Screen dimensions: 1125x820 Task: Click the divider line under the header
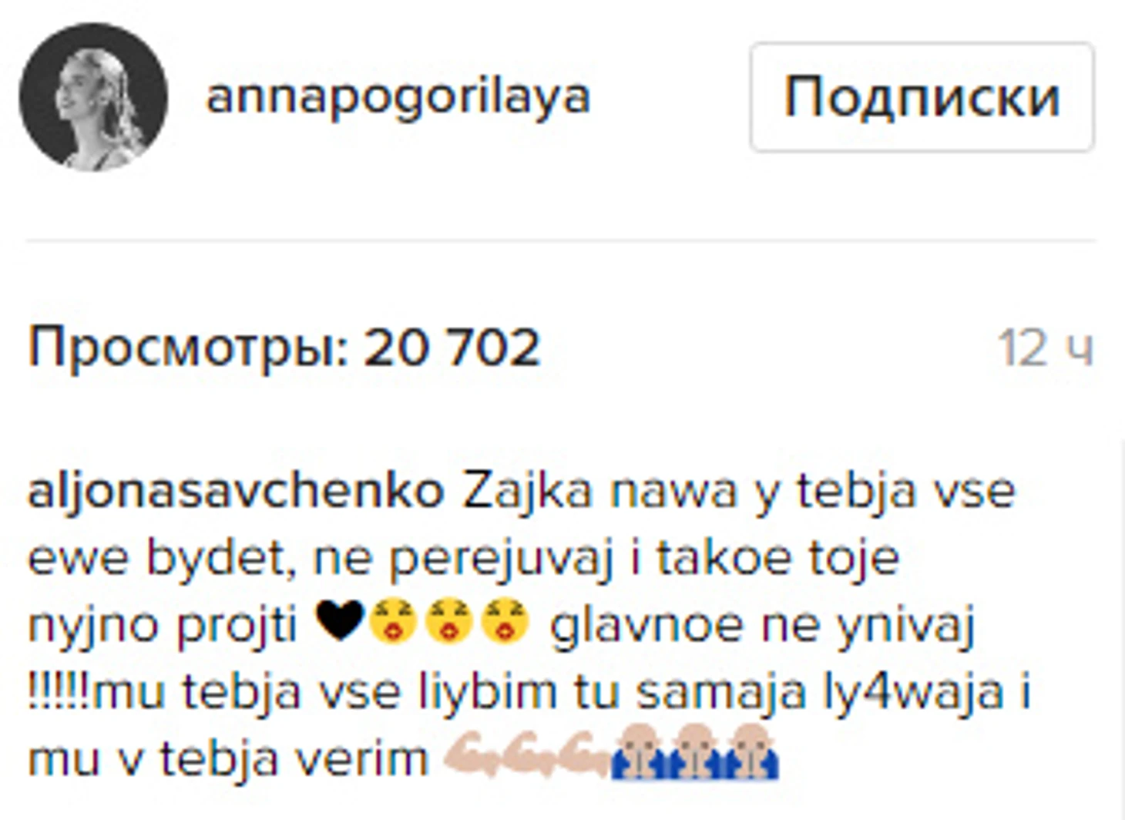tap(561, 241)
